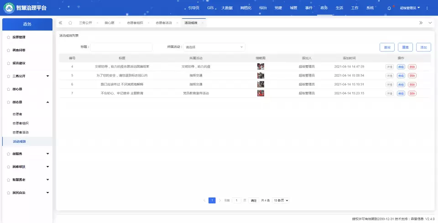The image size is (438, 223).
Task: Open GIS in top navigation
Action: [x=210, y=8]
